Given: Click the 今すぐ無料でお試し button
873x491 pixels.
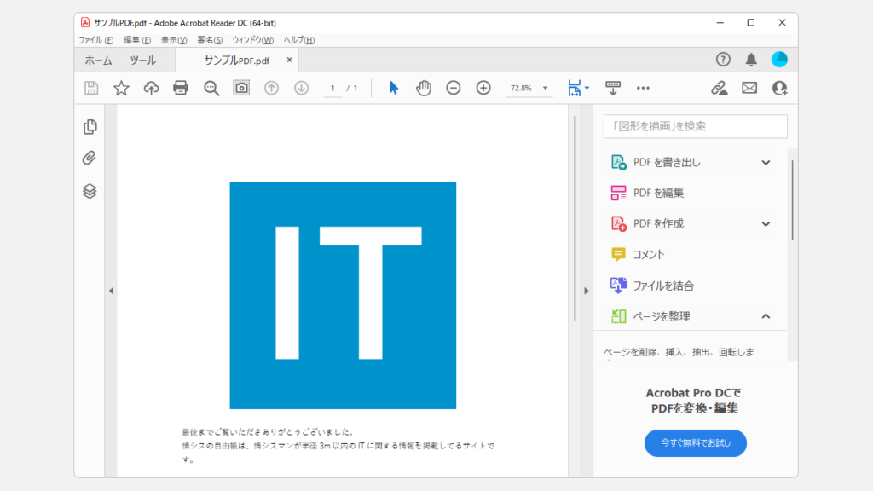Looking at the screenshot, I should coord(695,443).
